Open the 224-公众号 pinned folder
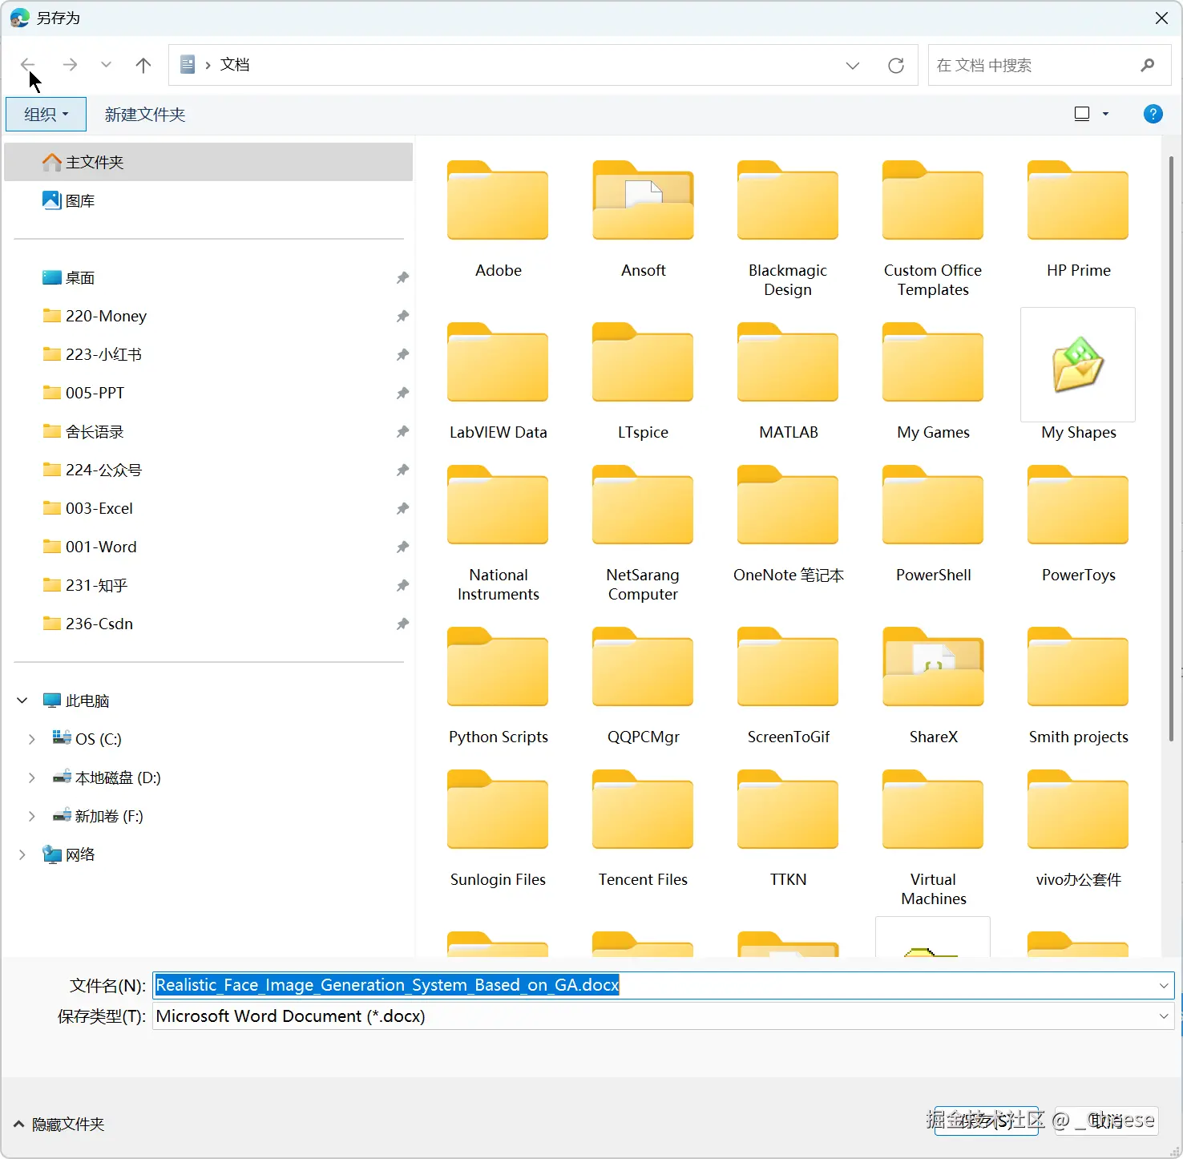This screenshot has height=1159, width=1183. pyautogui.click(x=208, y=470)
